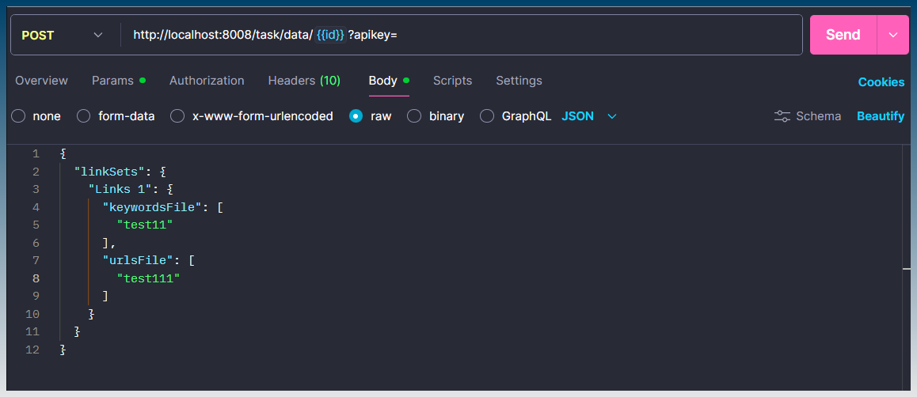Select the binary body option
This screenshot has height=397, width=917.
[x=414, y=116]
